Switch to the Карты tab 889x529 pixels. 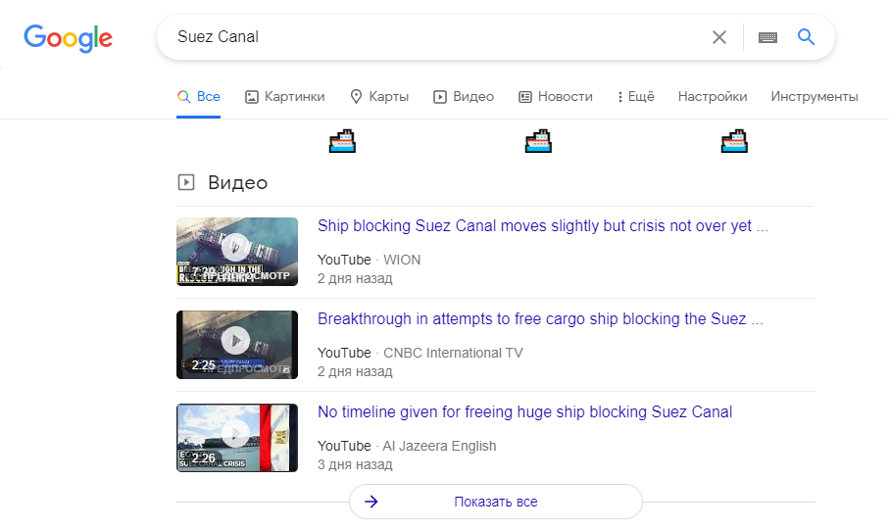coord(378,96)
